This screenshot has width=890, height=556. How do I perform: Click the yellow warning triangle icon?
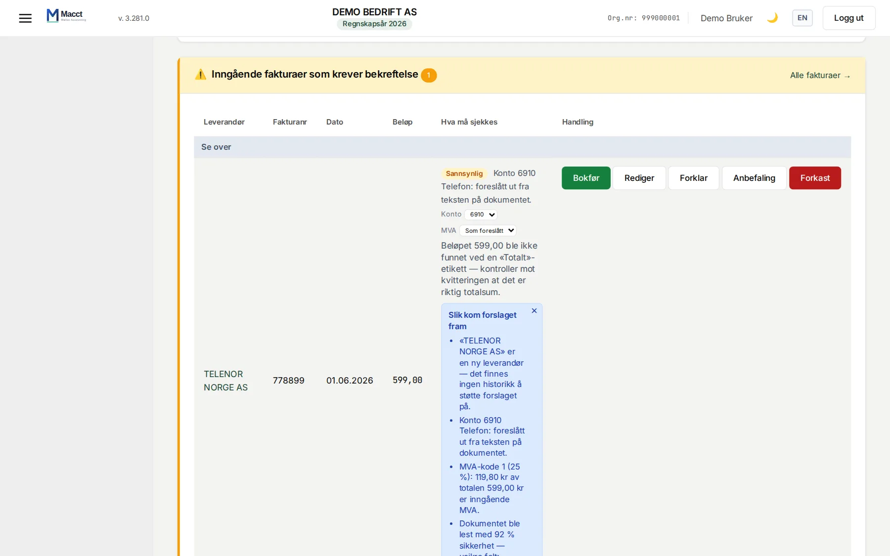click(x=200, y=75)
